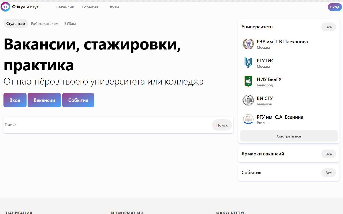Open the РГУТИС university name link
The image size is (343, 214).
tap(266, 60)
